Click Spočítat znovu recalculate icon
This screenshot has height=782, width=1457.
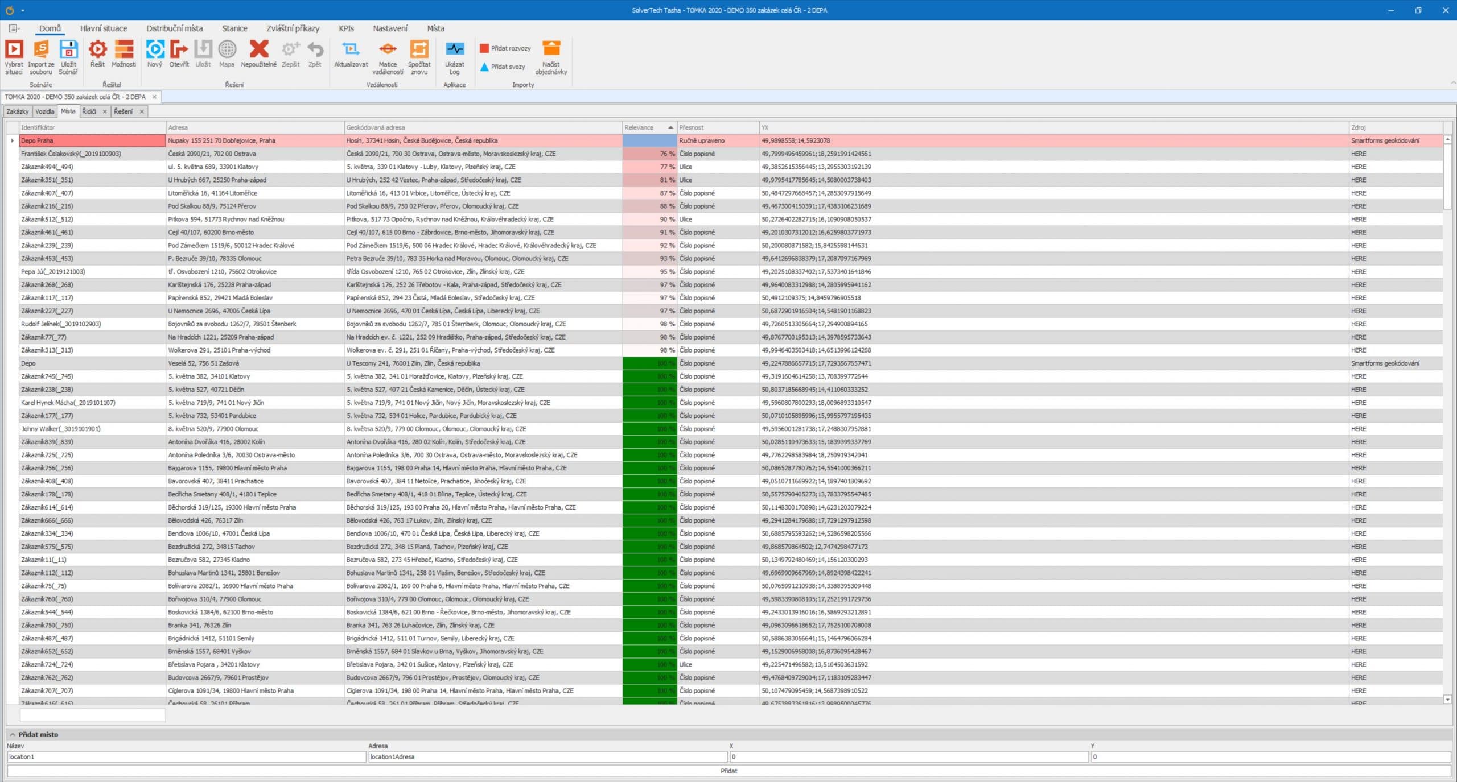419,50
